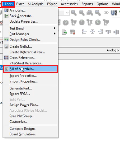
Task: Choose Create Differential Pair... entry
Action: 30,52
